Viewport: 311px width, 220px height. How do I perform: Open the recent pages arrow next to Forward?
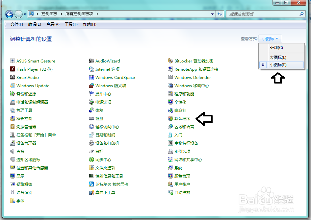25,14
